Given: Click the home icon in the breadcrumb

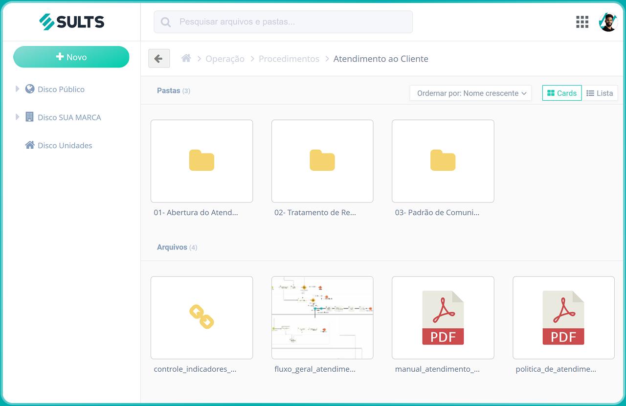Looking at the screenshot, I should tap(186, 58).
